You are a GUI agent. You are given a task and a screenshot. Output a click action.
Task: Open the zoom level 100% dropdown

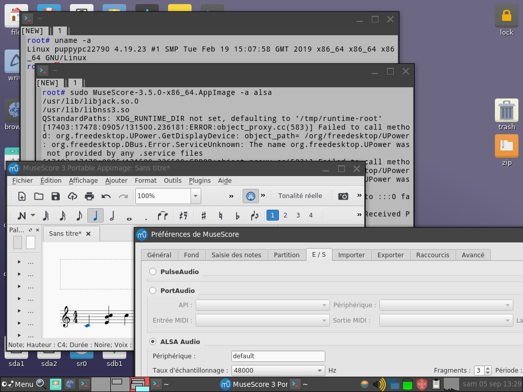[195, 196]
